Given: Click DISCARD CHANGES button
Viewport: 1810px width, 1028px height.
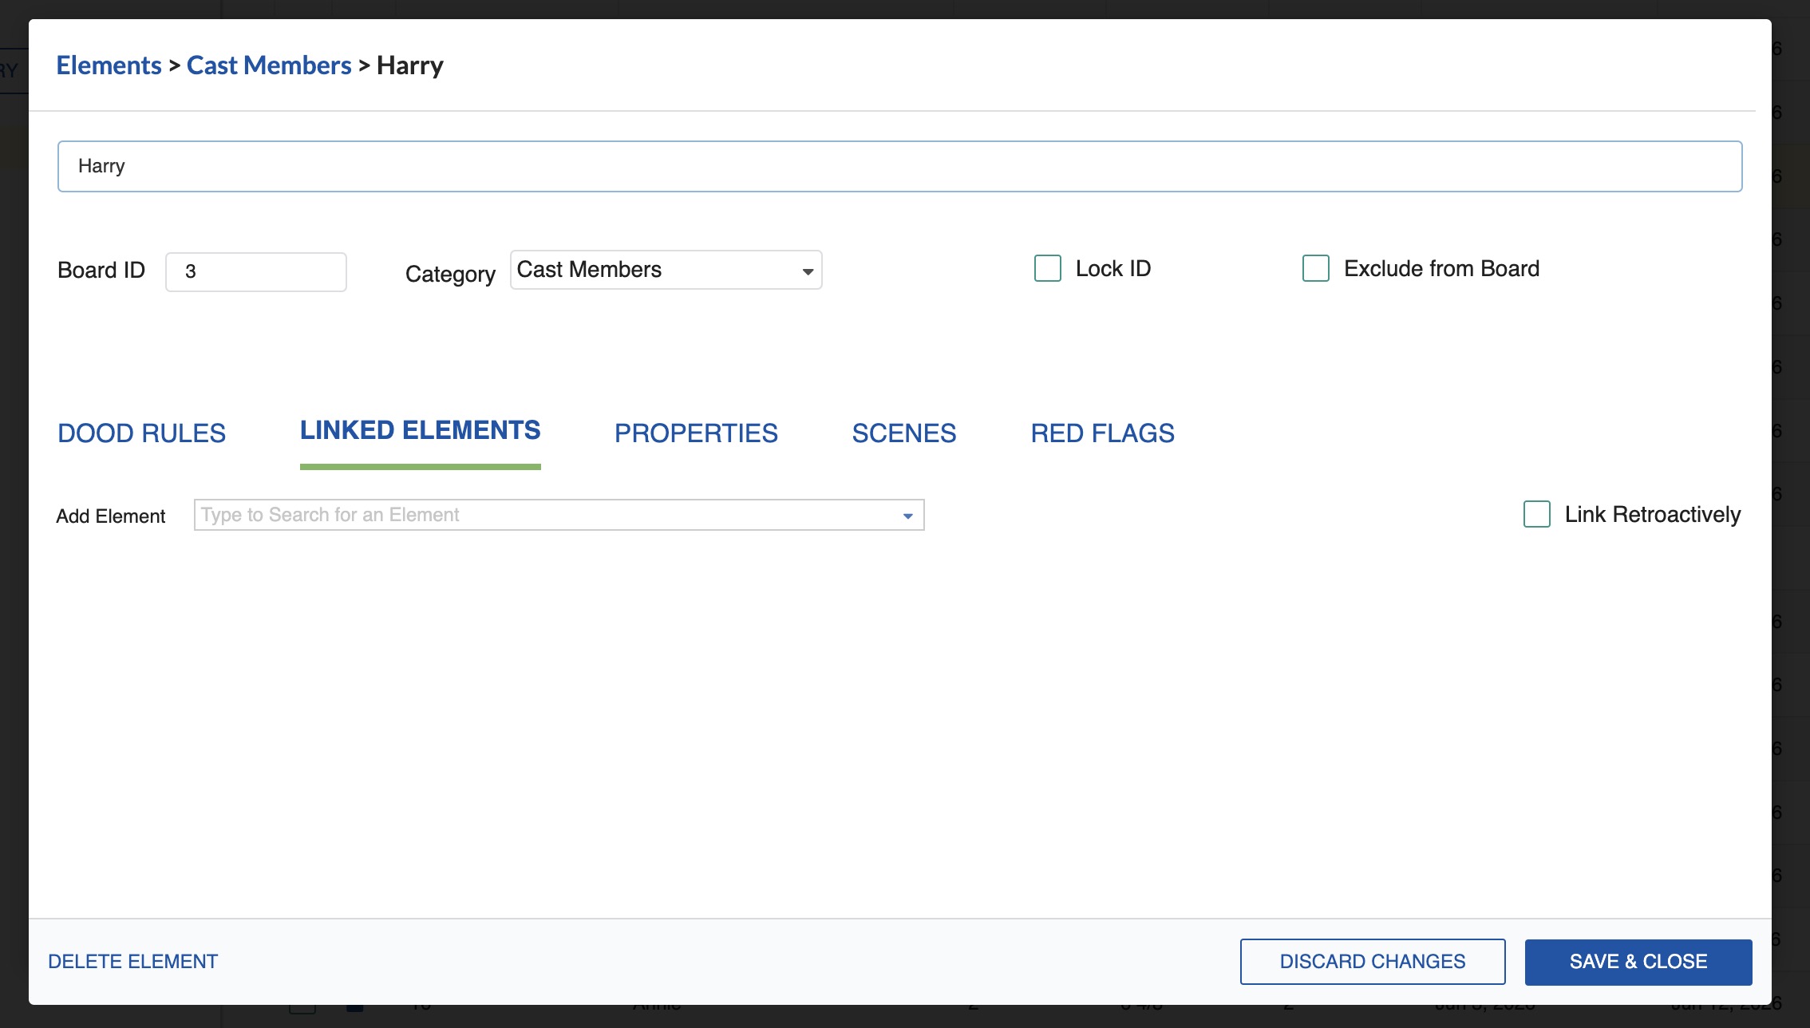Looking at the screenshot, I should click(x=1372, y=962).
